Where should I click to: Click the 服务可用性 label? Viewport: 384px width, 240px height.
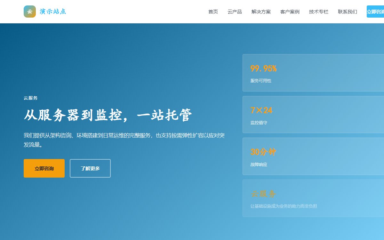(x=261, y=81)
